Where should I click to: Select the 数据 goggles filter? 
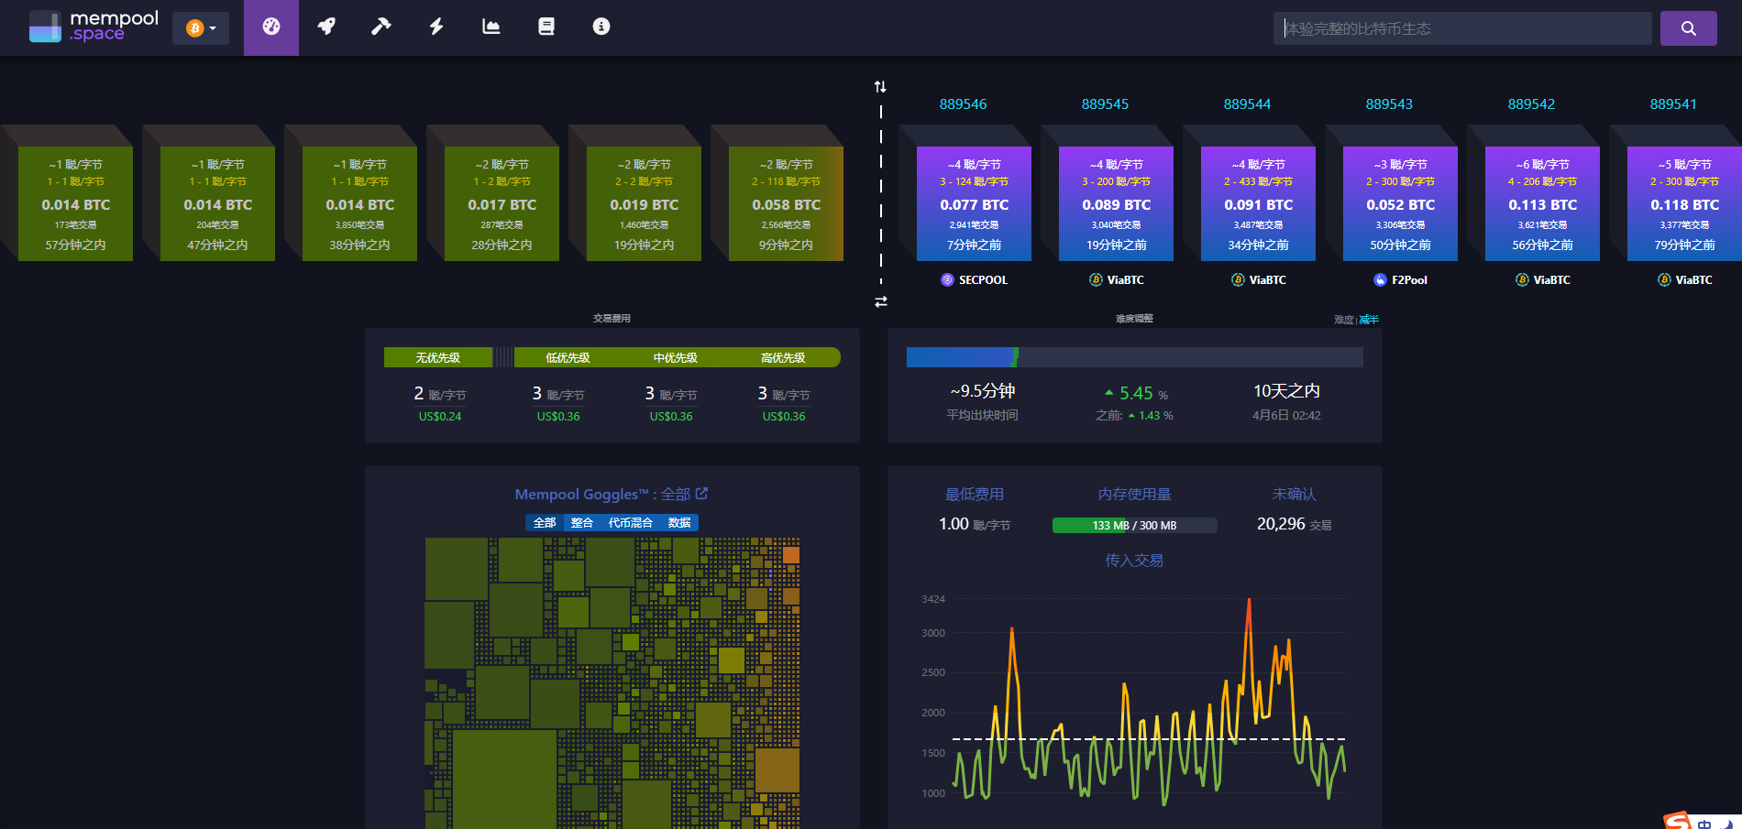coord(679,522)
